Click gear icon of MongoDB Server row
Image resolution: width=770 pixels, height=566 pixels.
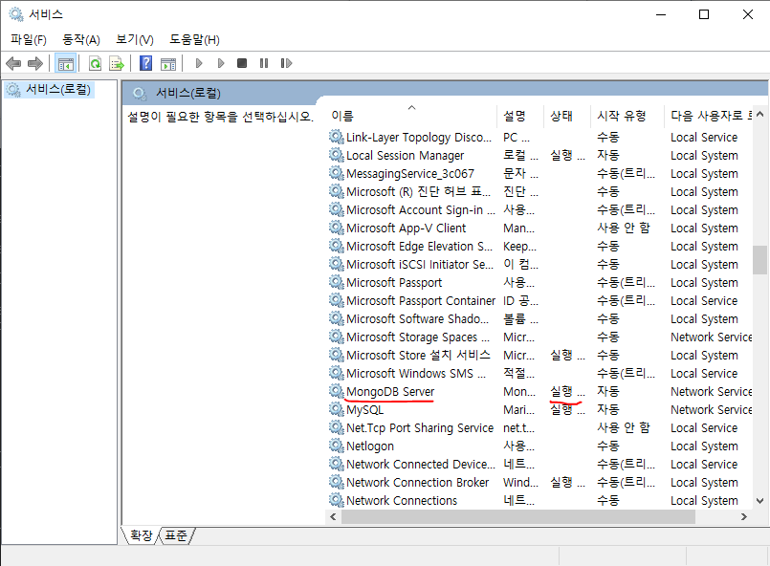[337, 391]
